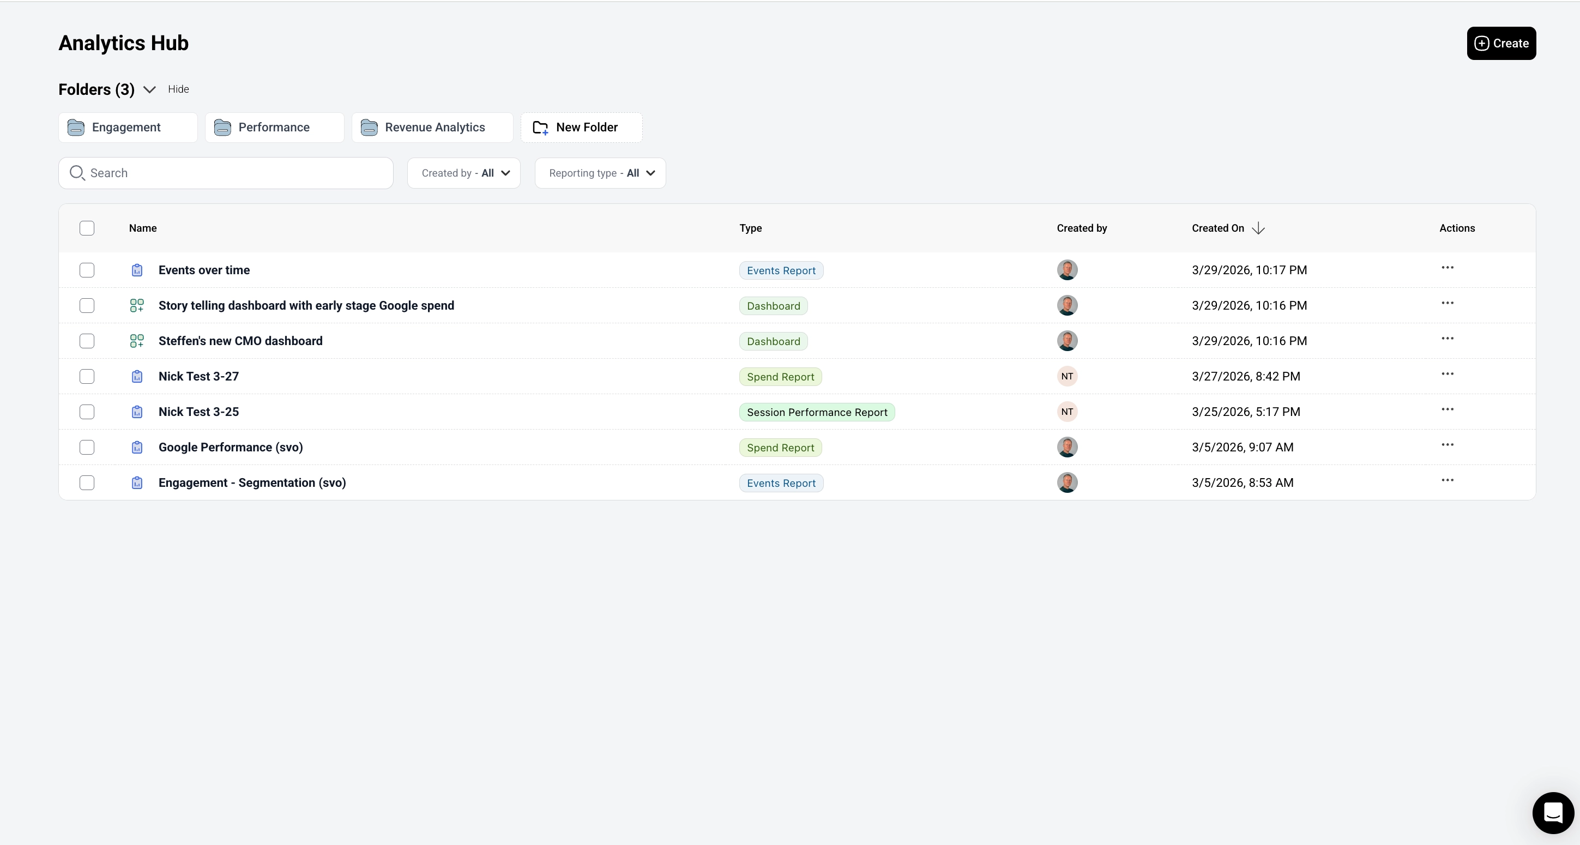Screen dimensions: 1580x845
Task: Open the Engagement folder
Action: pos(128,128)
